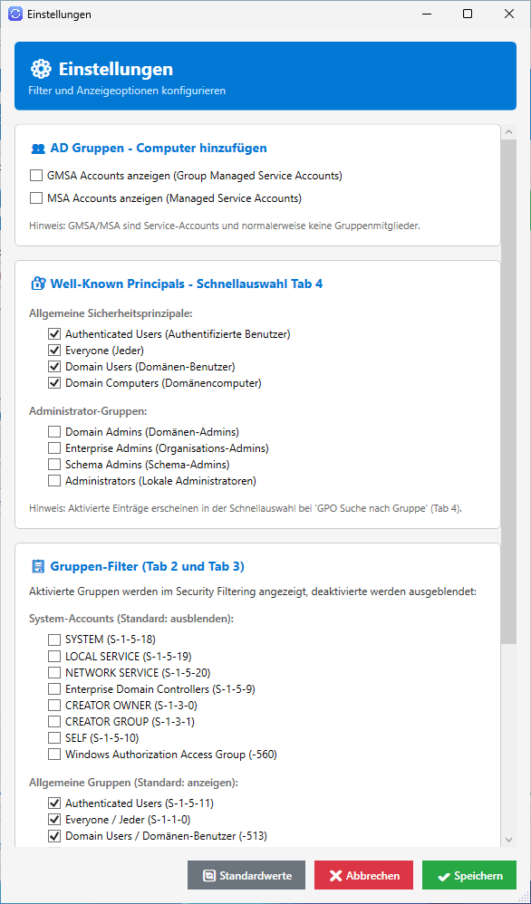531x904 pixels.
Task: Discard changes using the Abbrechen button
Action: click(363, 875)
